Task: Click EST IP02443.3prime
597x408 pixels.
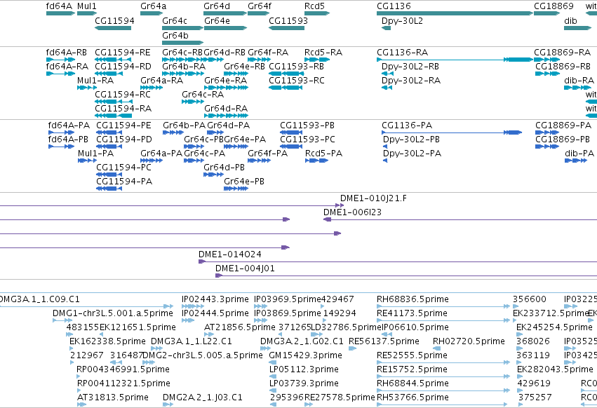Action: click(215, 299)
